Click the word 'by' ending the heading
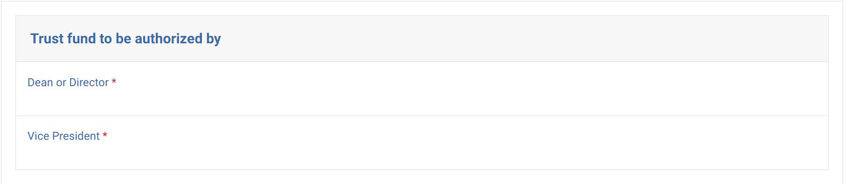 click(x=214, y=39)
